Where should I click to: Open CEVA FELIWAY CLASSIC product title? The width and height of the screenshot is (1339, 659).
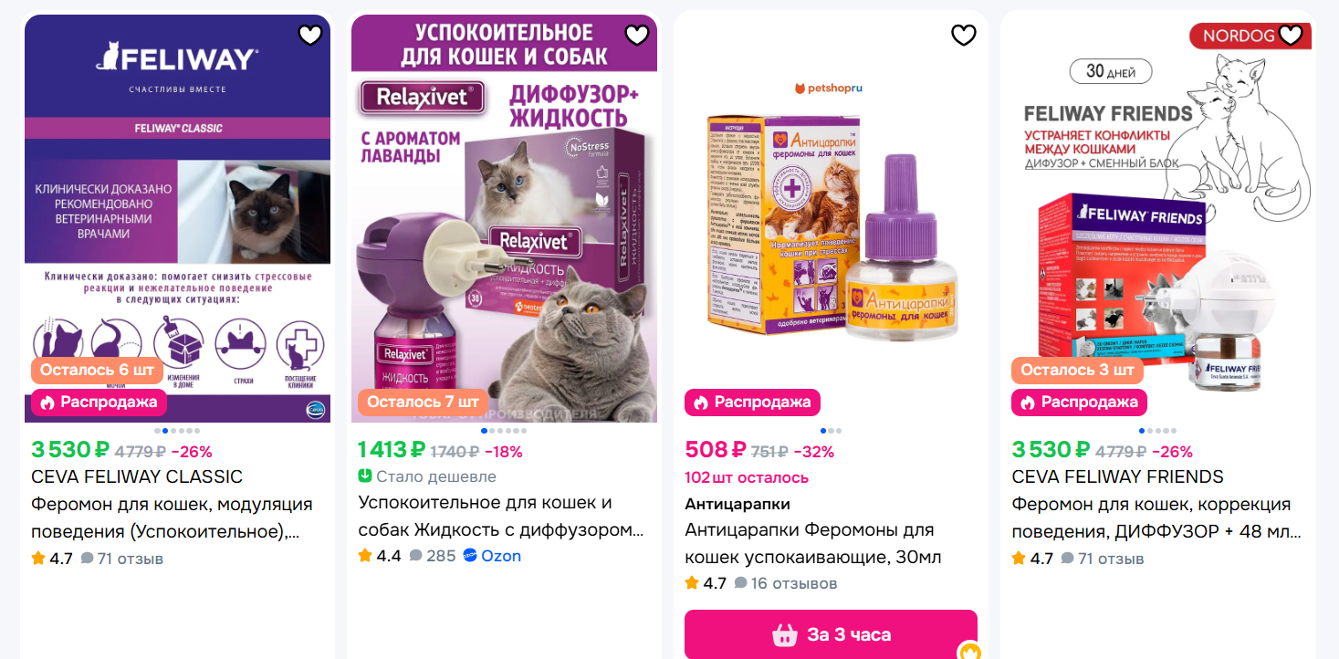click(137, 476)
